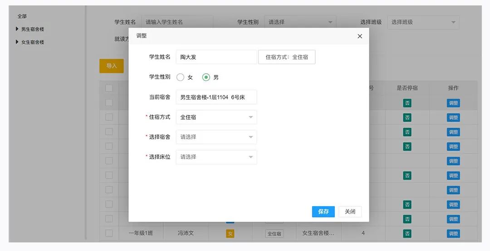490x251 pixels.
Task: Expand the 男生宿舍楼 tree node
Action: point(17,29)
